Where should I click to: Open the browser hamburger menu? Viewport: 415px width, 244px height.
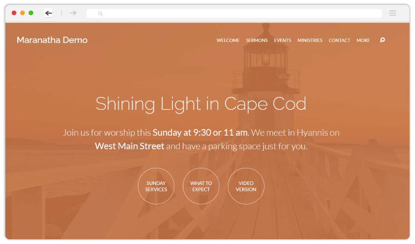tap(393, 13)
